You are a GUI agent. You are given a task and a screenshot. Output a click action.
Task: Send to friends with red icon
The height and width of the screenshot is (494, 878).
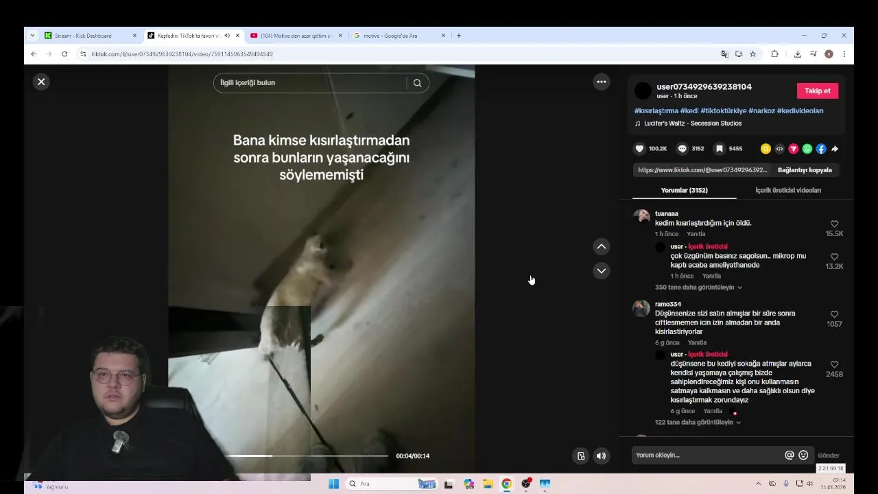[x=793, y=148]
